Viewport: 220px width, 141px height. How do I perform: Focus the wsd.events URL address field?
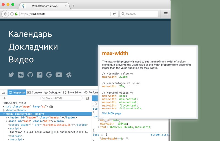point(65,14)
